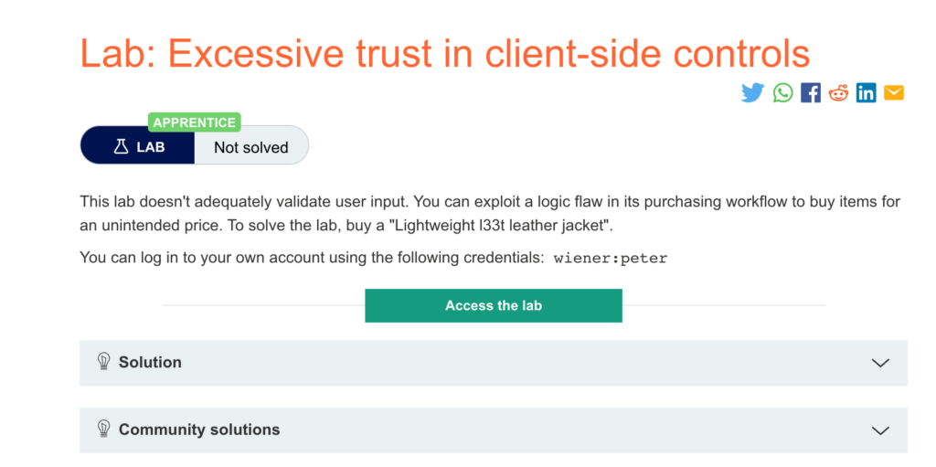This screenshot has width=936, height=467.
Task: Click the lab title heading
Action: pyautogui.click(x=445, y=53)
